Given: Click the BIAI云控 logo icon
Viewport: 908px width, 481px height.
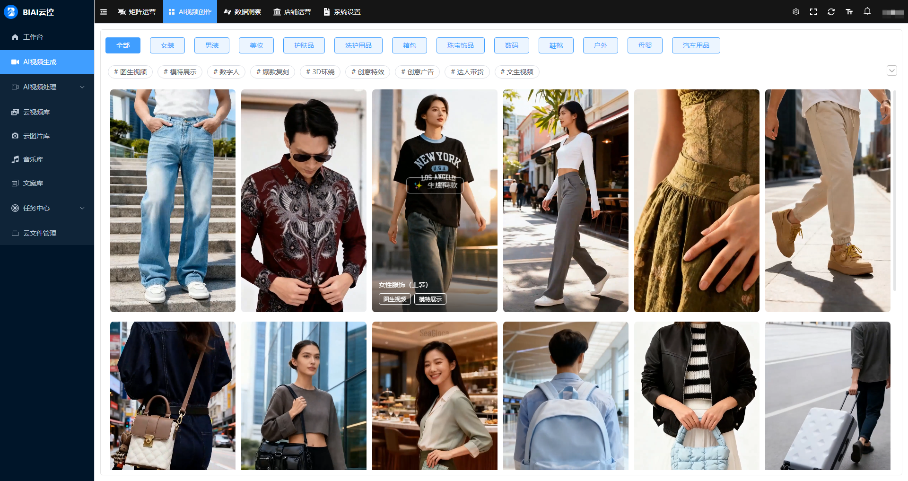Looking at the screenshot, I should click(x=10, y=12).
